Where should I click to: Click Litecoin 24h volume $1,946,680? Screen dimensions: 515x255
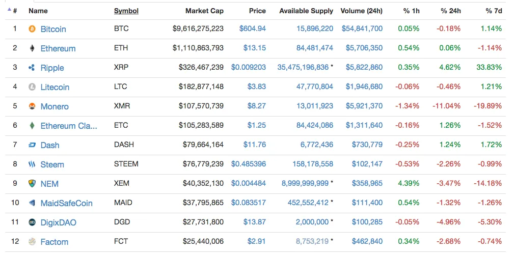tap(364, 87)
